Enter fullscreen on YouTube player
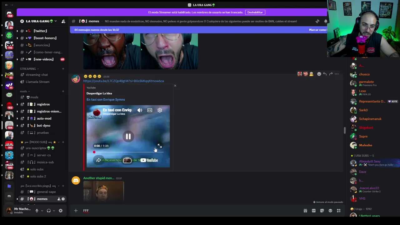This screenshot has height=225, width=400. pos(160,146)
